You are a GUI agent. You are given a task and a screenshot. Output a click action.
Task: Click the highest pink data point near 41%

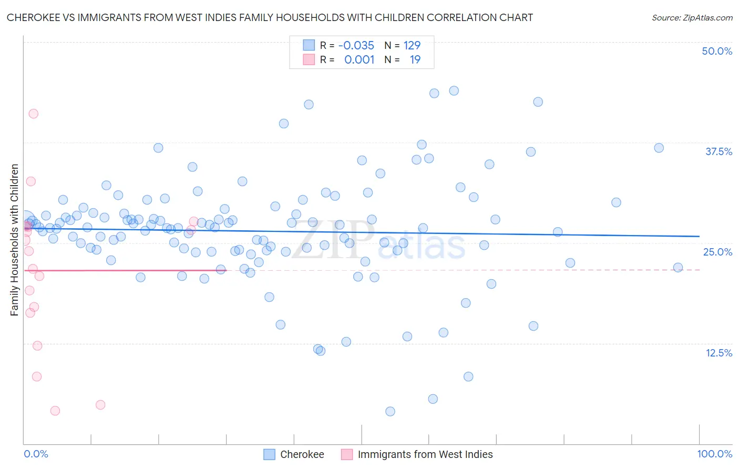[x=33, y=114]
